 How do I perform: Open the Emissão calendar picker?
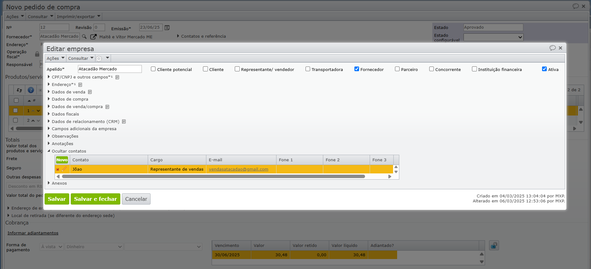[x=167, y=28]
